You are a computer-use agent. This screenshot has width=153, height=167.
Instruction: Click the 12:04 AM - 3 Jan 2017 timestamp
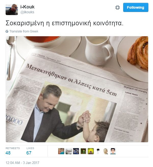22,163
